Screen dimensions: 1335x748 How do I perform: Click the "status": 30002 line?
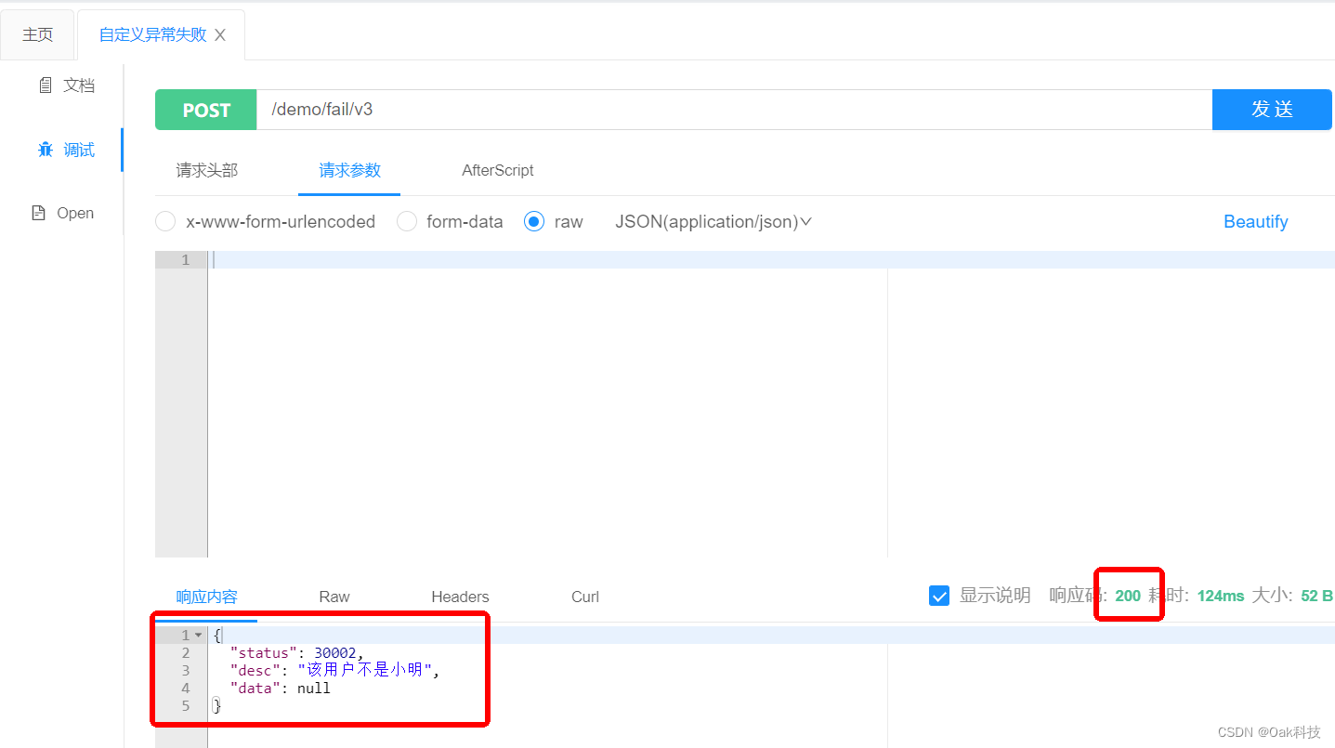[x=297, y=653]
